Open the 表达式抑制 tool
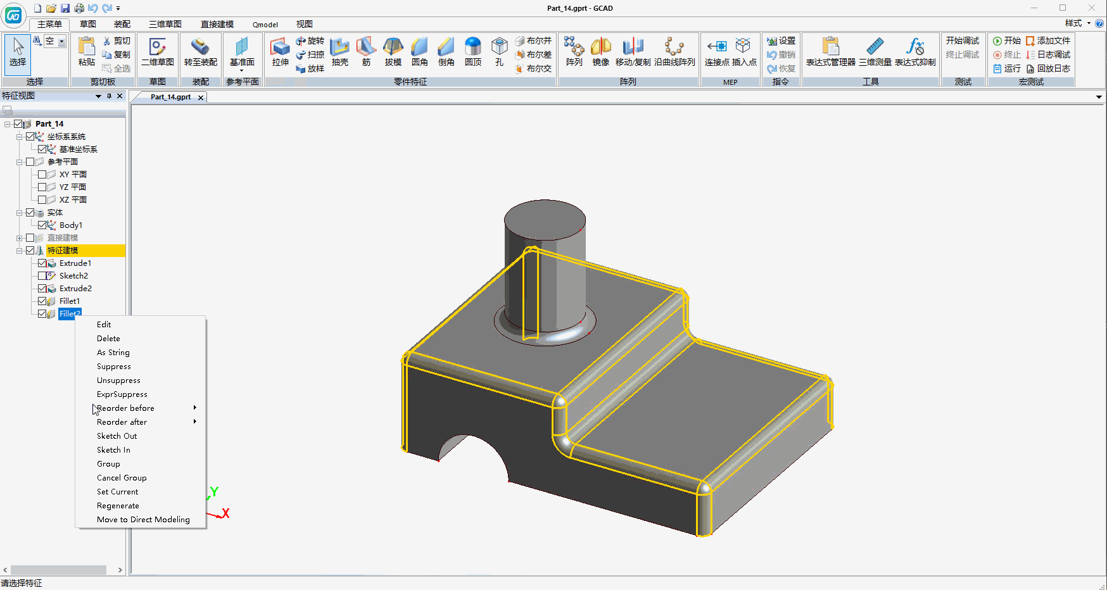1107x590 pixels. [915, 52]
